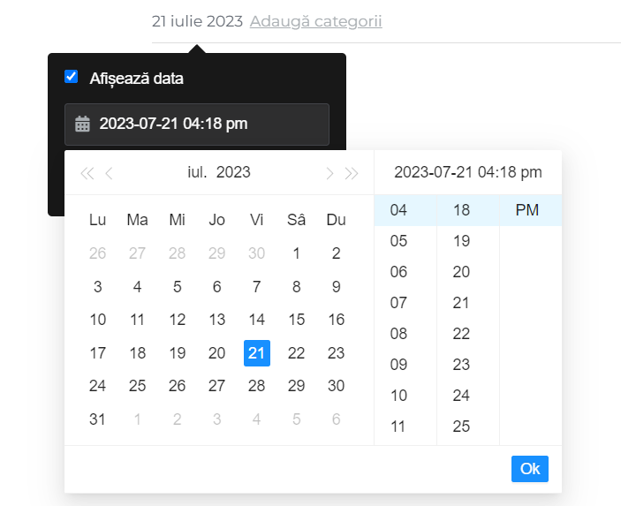621x506 pixels.
Task: Open the month selector iul.
Action: 197,172
